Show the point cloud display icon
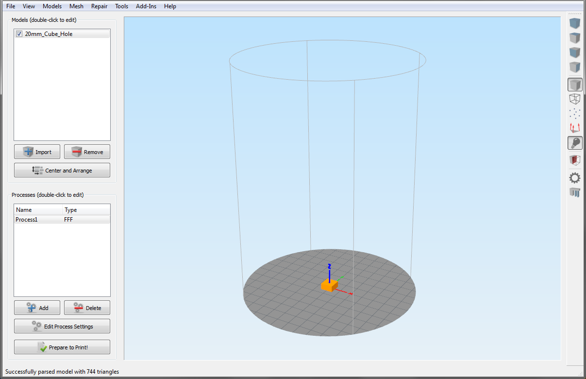Screen dimensions: 586x379 pos(575,114)
